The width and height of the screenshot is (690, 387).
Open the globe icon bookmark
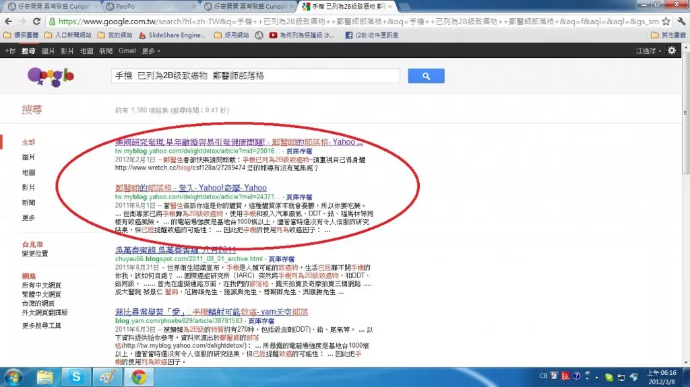click(x=259, y=35)
